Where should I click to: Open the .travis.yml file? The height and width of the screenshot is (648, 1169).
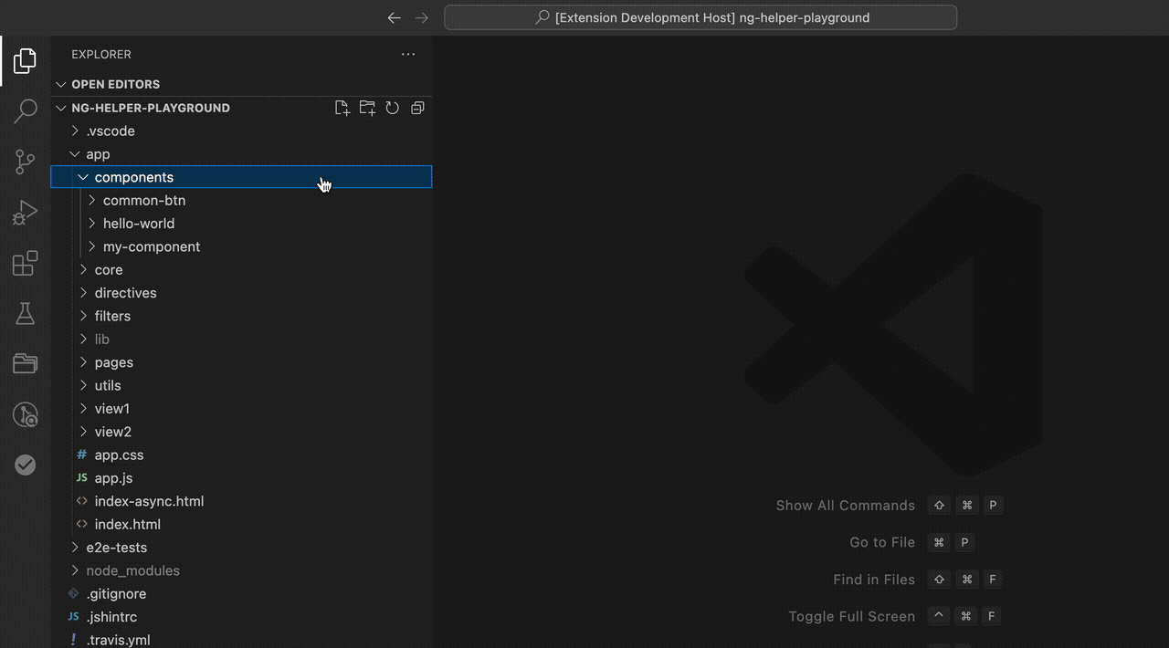tap(241, 640)
